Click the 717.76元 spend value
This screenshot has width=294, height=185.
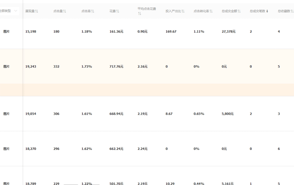pos(116,67)
